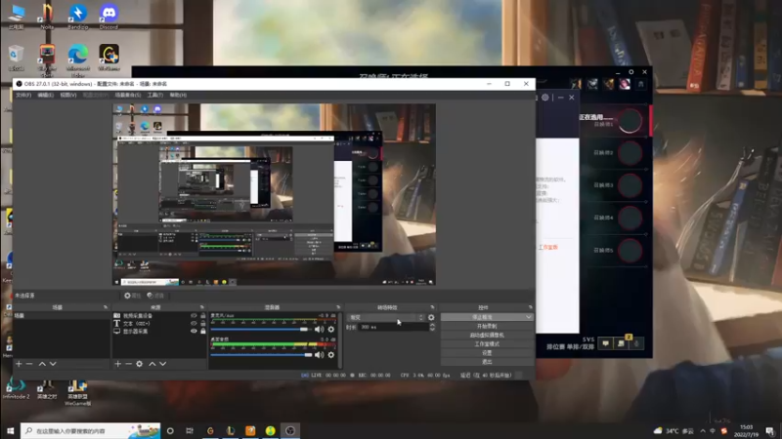Screen dimensions: 782x439
Task: Add a new source with plus icon
Action: (117, 364)
